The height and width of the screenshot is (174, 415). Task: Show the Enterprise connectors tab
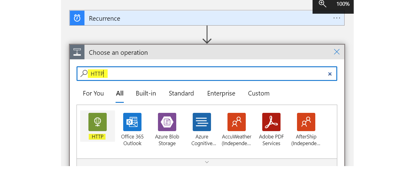[221, 93]
